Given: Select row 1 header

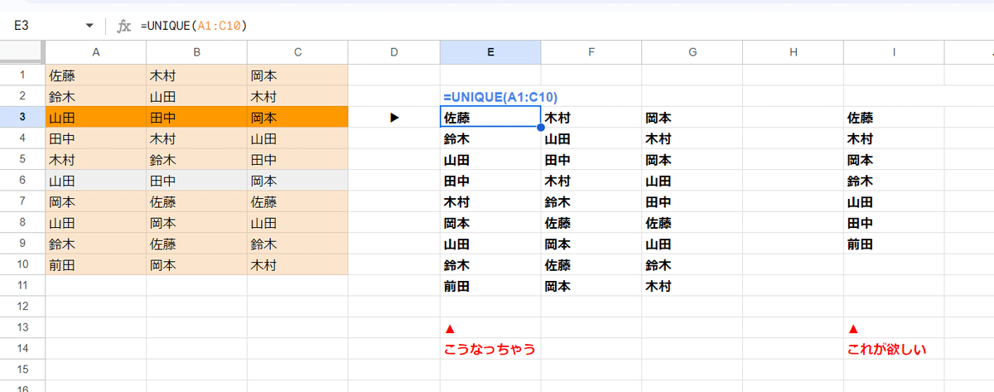Looking at the screenshot, I should [22, 75].
